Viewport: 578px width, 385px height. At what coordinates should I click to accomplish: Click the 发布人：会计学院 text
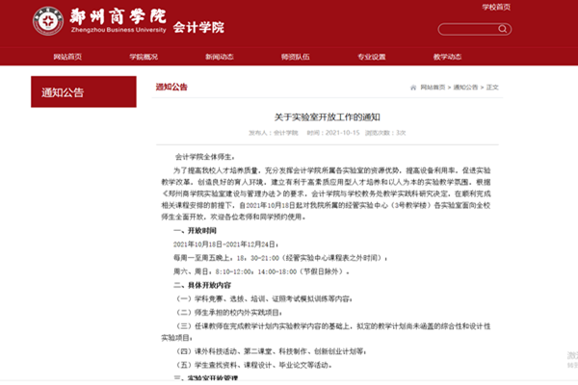pyautogui.click(x=274, y=133)
